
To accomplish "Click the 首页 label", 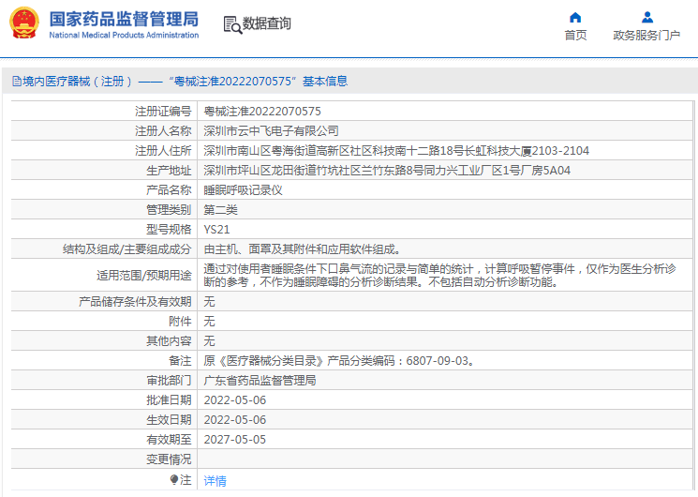I will point(575,36).
